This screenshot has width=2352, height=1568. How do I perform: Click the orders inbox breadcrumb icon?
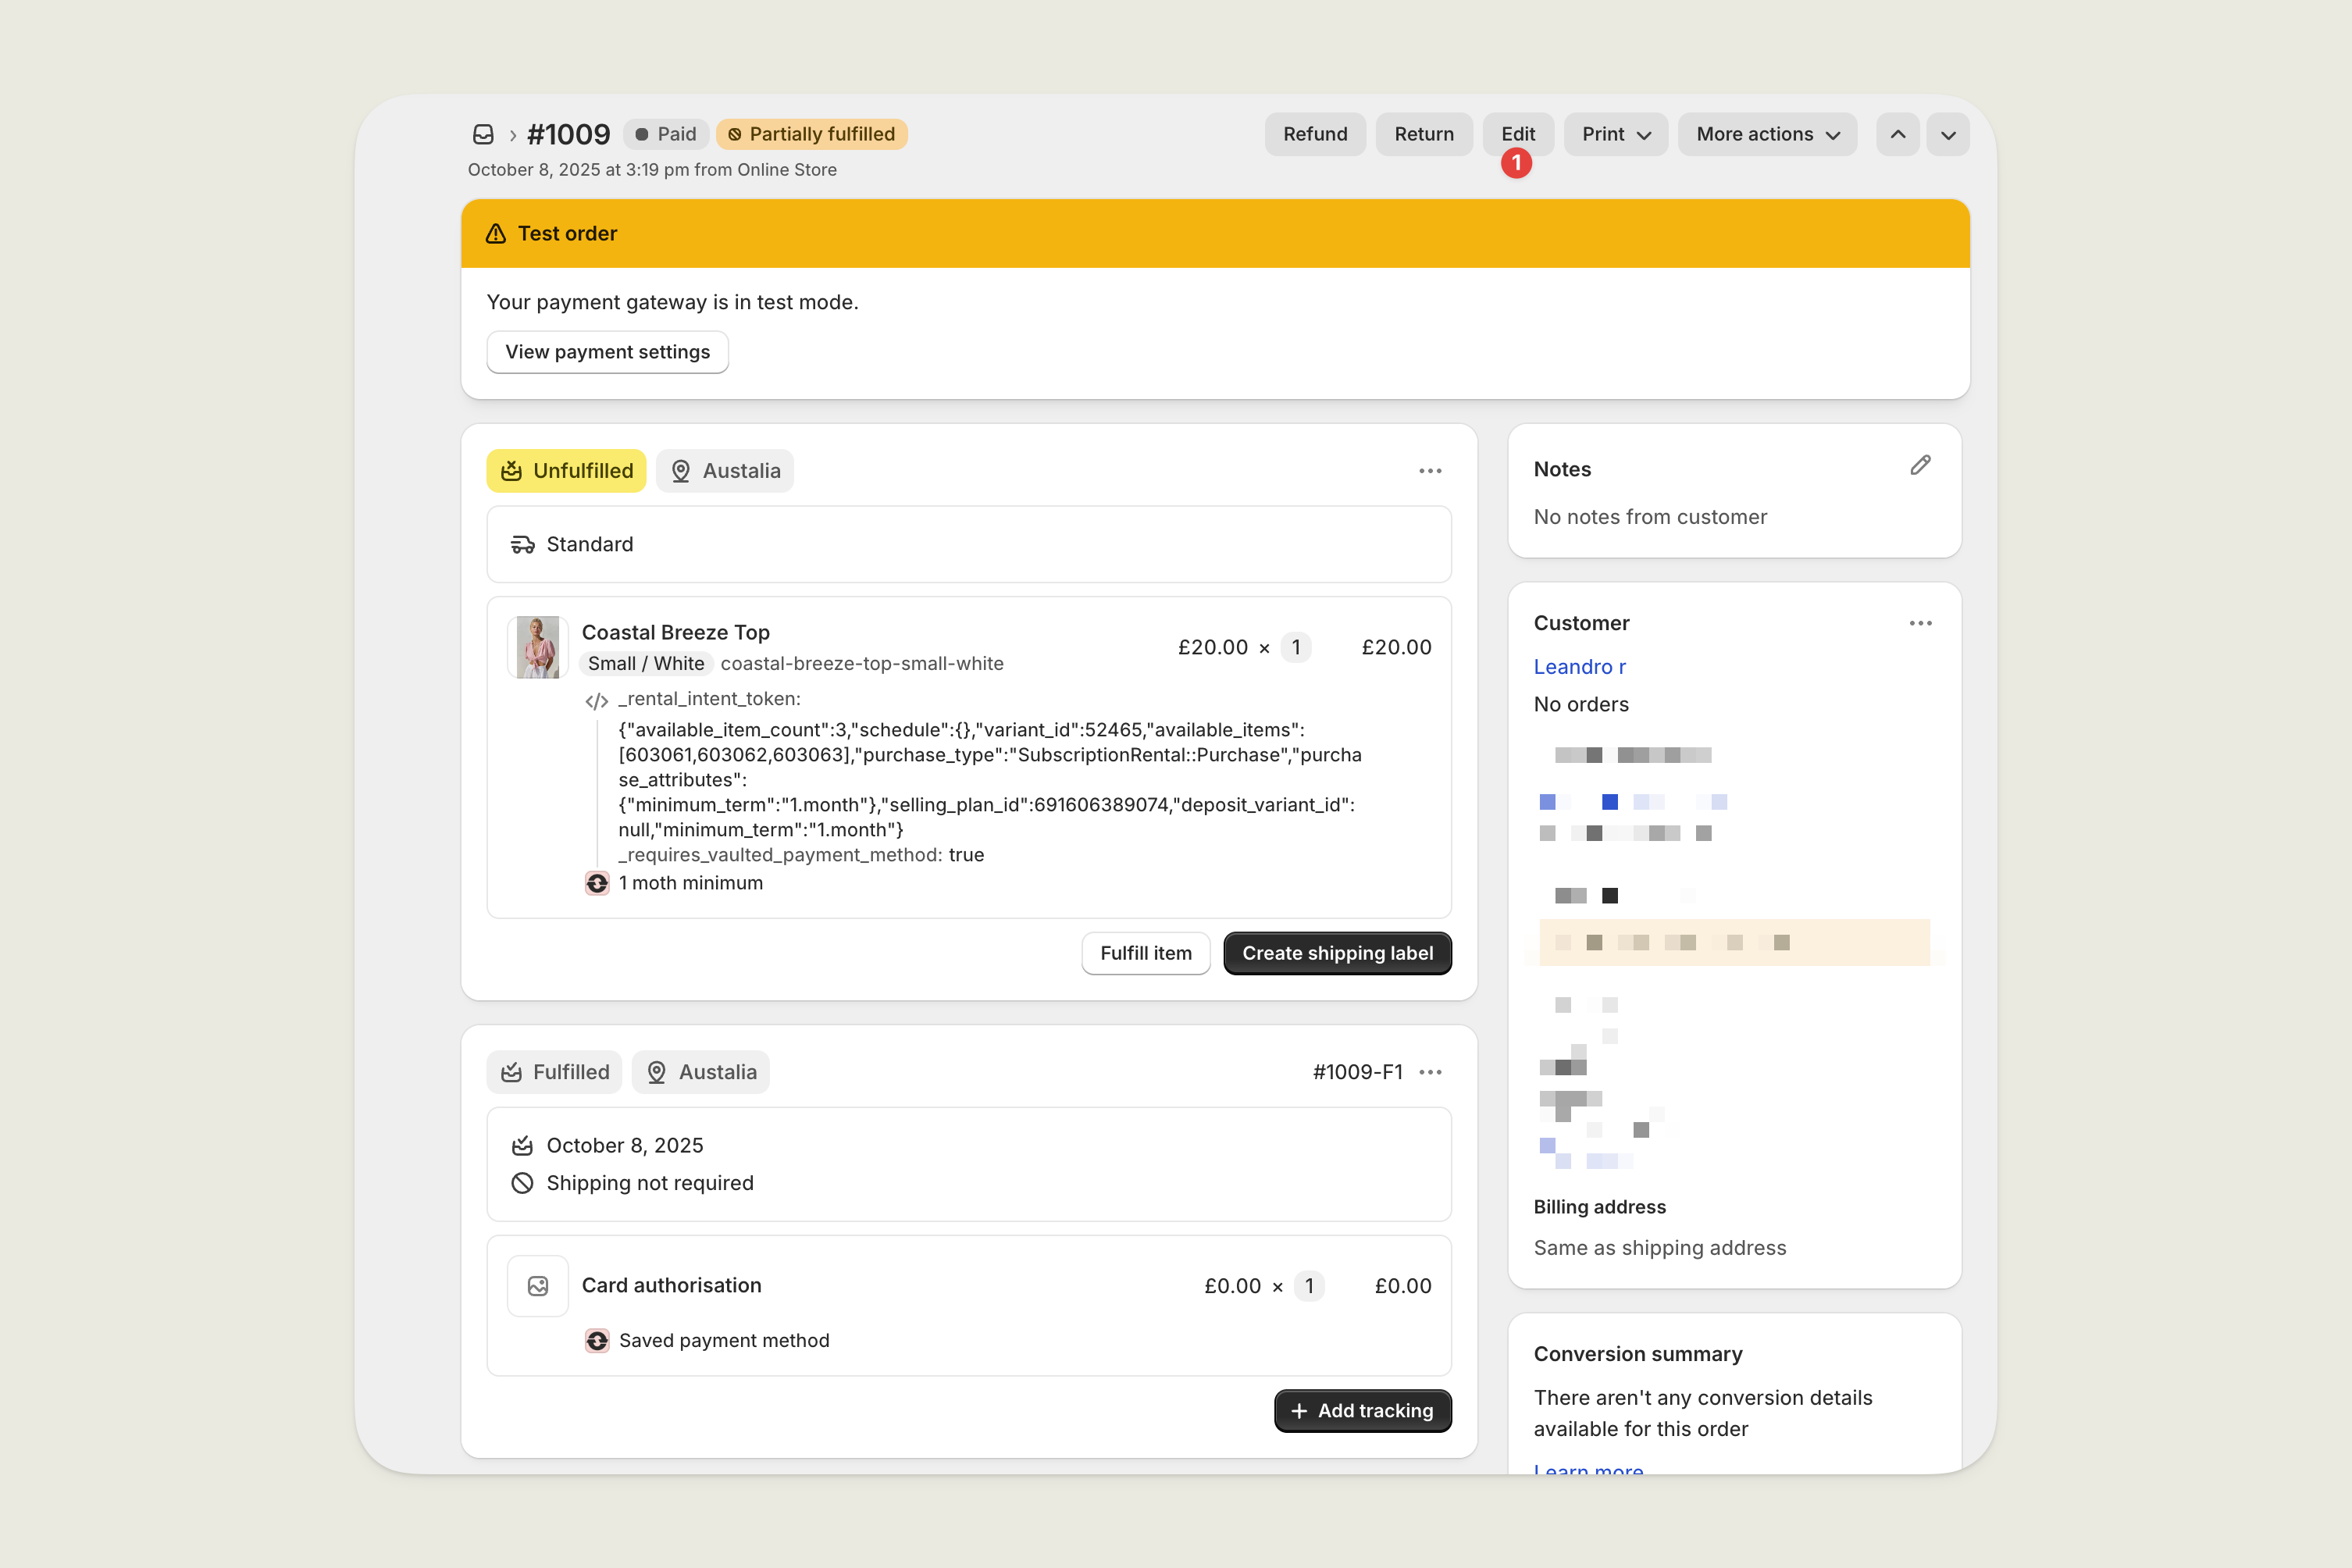tap(483, 134)
